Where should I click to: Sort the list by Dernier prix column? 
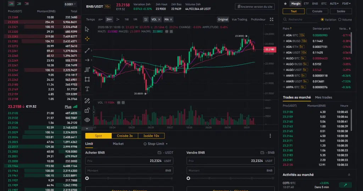pos(321,29)
